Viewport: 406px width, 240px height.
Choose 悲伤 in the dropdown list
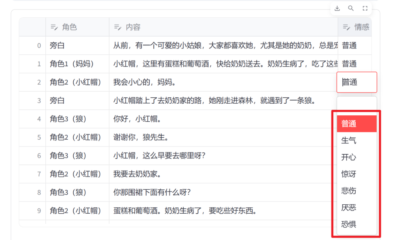356,191
